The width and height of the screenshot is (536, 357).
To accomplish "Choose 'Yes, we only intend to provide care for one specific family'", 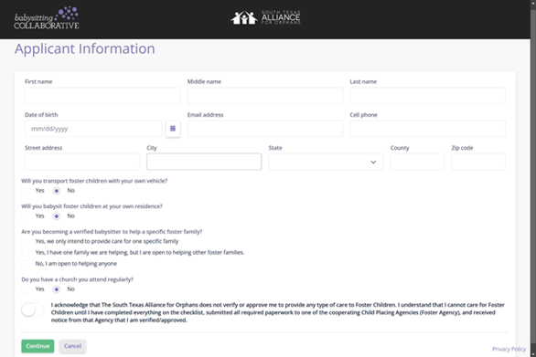I will click(x=25, y=242).
